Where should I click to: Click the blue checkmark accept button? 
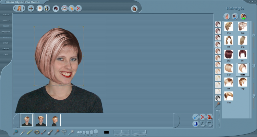click(196, 117)
